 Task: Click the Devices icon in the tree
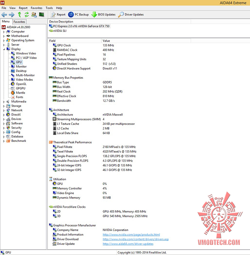point(8,119)
